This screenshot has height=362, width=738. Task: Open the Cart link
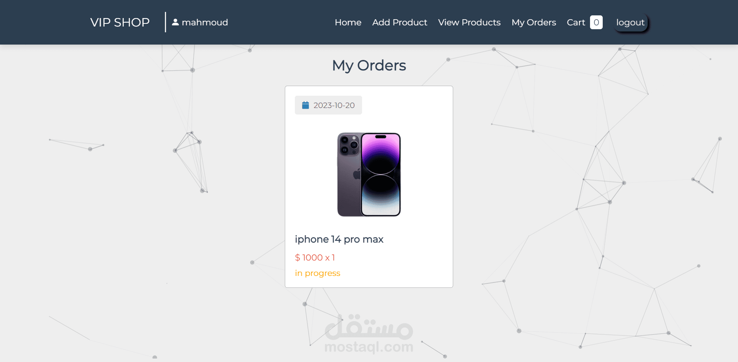tap(576, 22)
